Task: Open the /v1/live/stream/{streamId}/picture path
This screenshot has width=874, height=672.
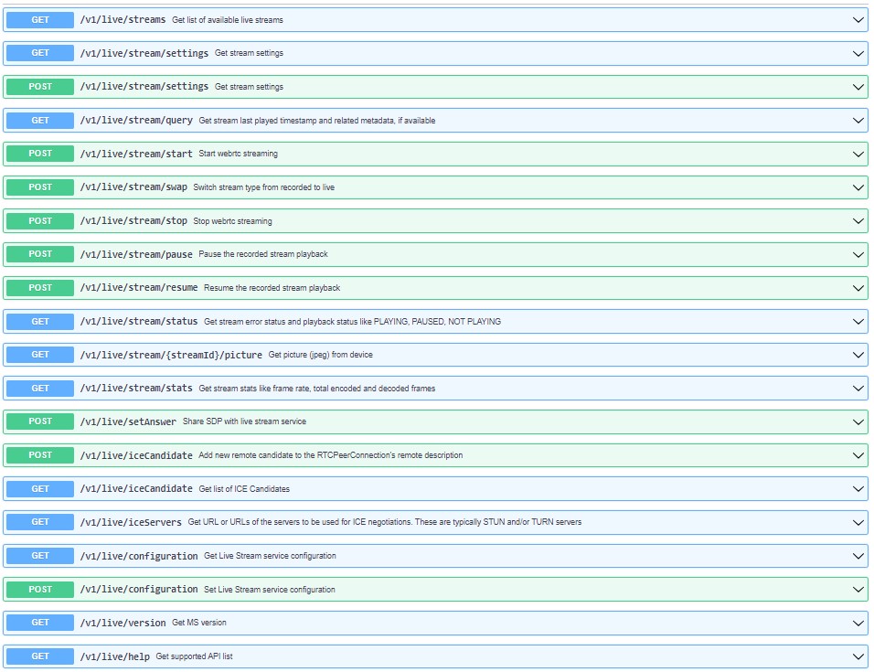Action: point(171,355)
